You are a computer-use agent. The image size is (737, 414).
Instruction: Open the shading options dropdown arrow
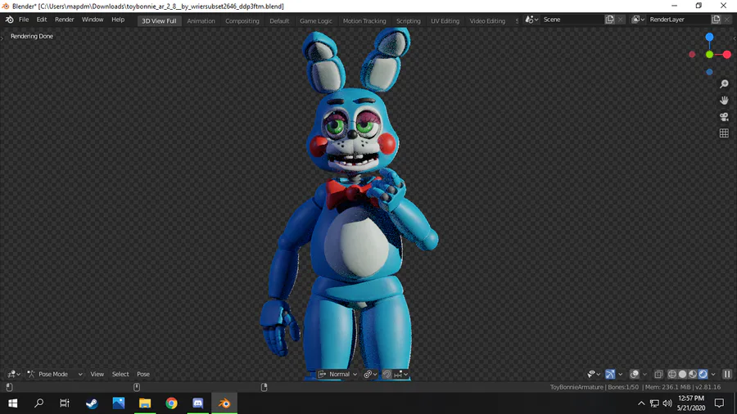point(713,374)
